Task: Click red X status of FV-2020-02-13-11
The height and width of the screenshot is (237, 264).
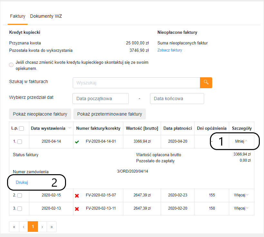Action: click(x=77, y=209)
